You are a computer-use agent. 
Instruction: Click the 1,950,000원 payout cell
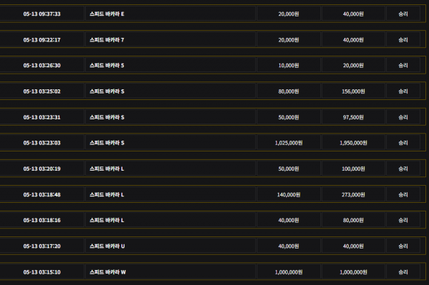(353, 143)
